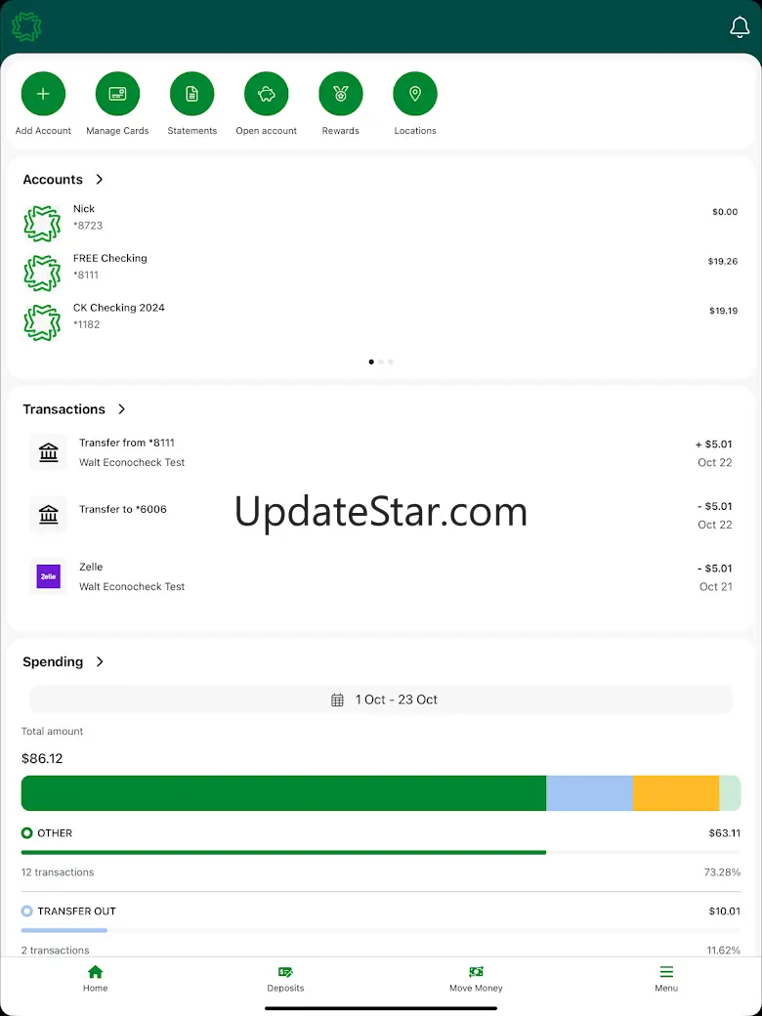Tap the $10.01 TRANSFER OUT amount

725,911
